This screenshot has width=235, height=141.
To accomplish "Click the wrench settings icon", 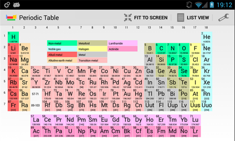I will [x=224, y=18].
